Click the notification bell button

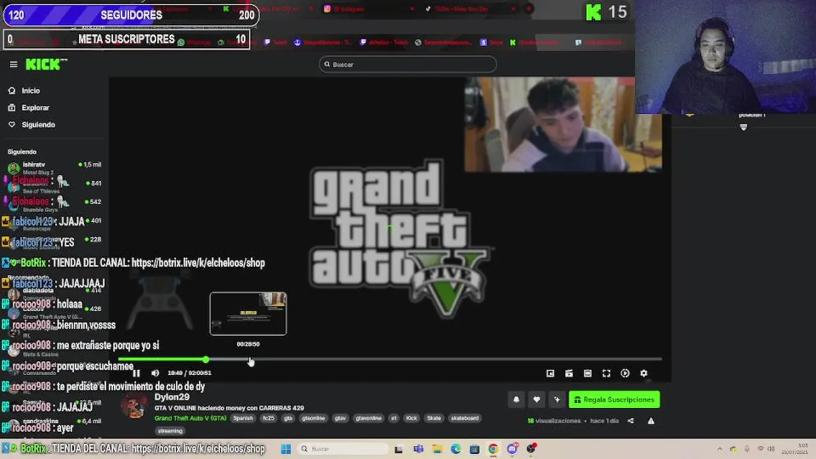pos(516,400)
